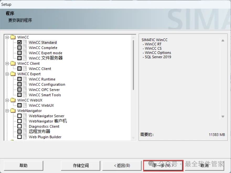Collapse the WinCC tree node
The image size is (231, 173).
coord(7,37)
